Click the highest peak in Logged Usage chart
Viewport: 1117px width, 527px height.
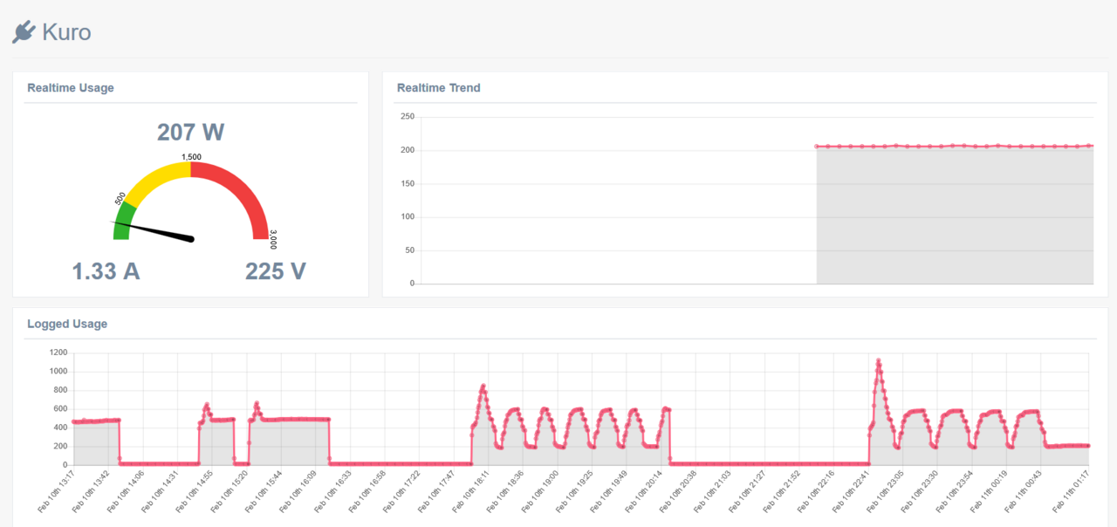(878, 360)
